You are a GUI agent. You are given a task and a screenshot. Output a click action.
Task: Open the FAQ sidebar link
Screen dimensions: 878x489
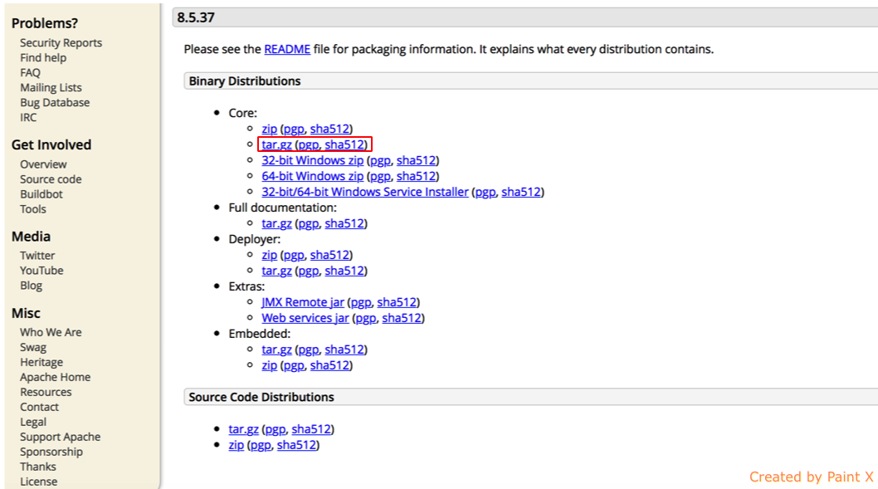point(30,73)
